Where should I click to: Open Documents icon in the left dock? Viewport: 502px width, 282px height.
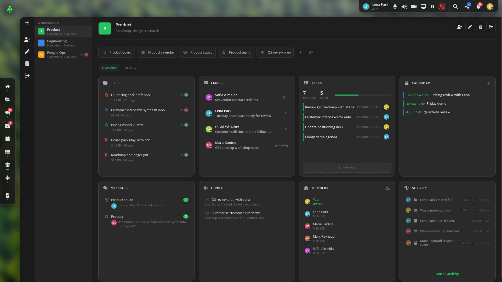pyautogui.click(x=8, y=195)
